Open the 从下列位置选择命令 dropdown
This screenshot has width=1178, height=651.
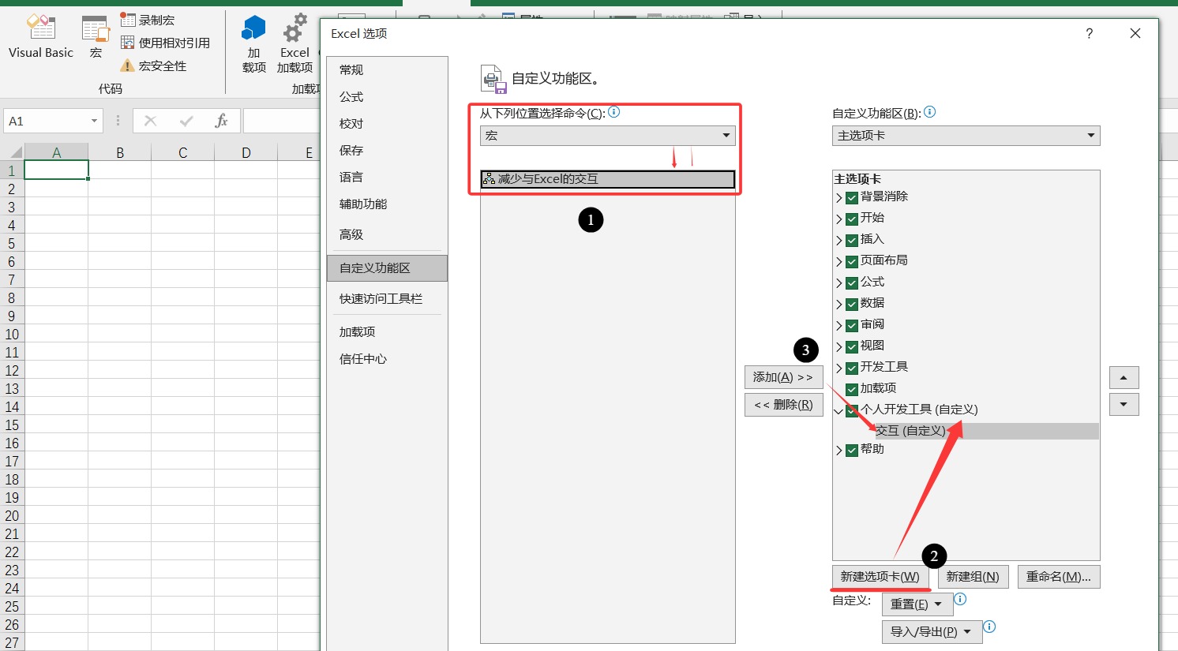click(x=607, y=136)
